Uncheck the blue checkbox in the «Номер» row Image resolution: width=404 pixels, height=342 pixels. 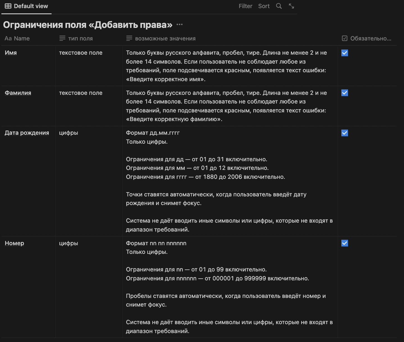345,243
